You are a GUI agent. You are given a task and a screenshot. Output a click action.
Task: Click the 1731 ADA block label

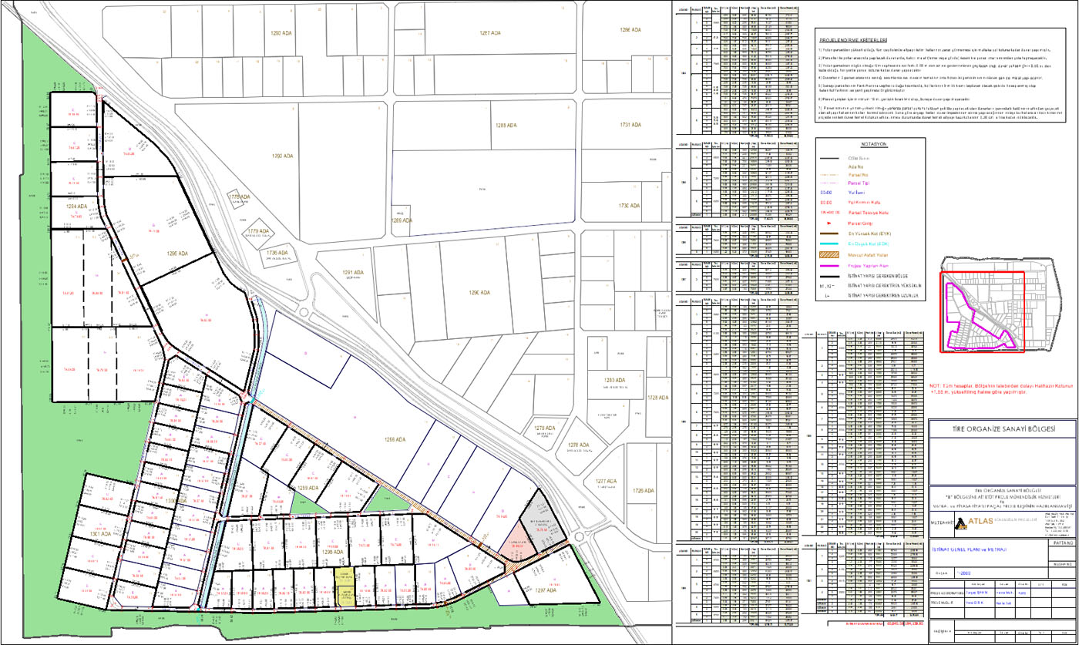630,125
